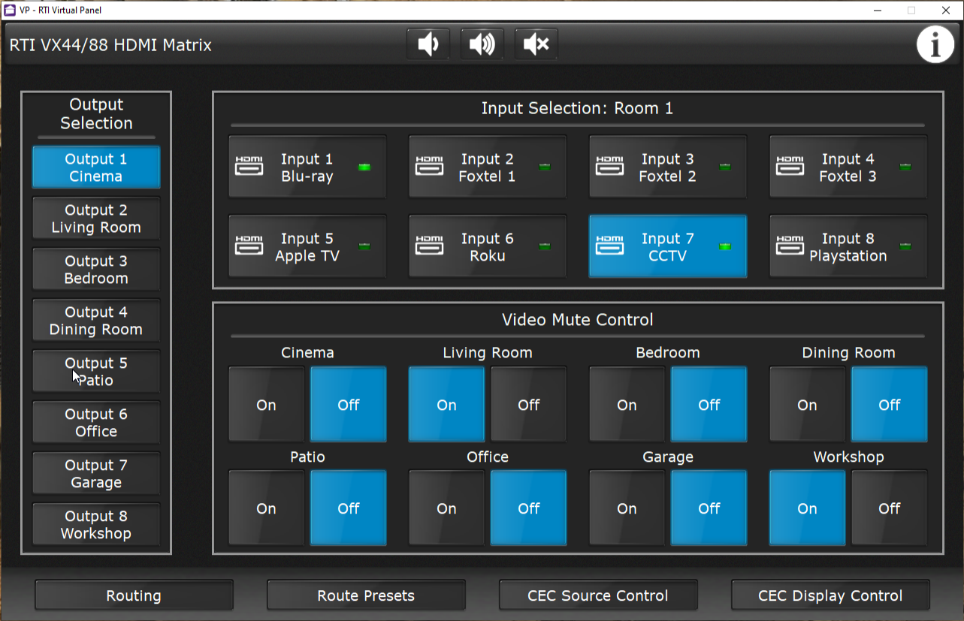Select Input 6 Roku source
The width and height of the screenshot is (964, 621).
[x=488, y=246]
